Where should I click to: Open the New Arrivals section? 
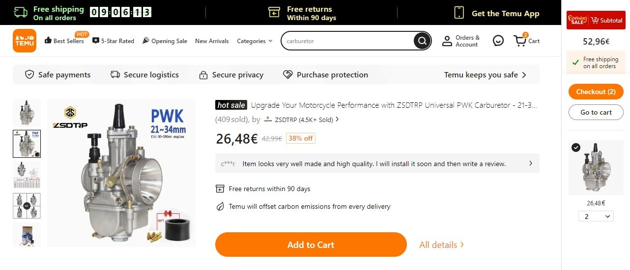tap(212, 41)
